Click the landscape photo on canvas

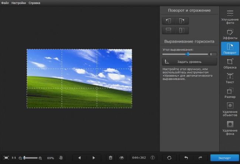click(x=79, y=78)
